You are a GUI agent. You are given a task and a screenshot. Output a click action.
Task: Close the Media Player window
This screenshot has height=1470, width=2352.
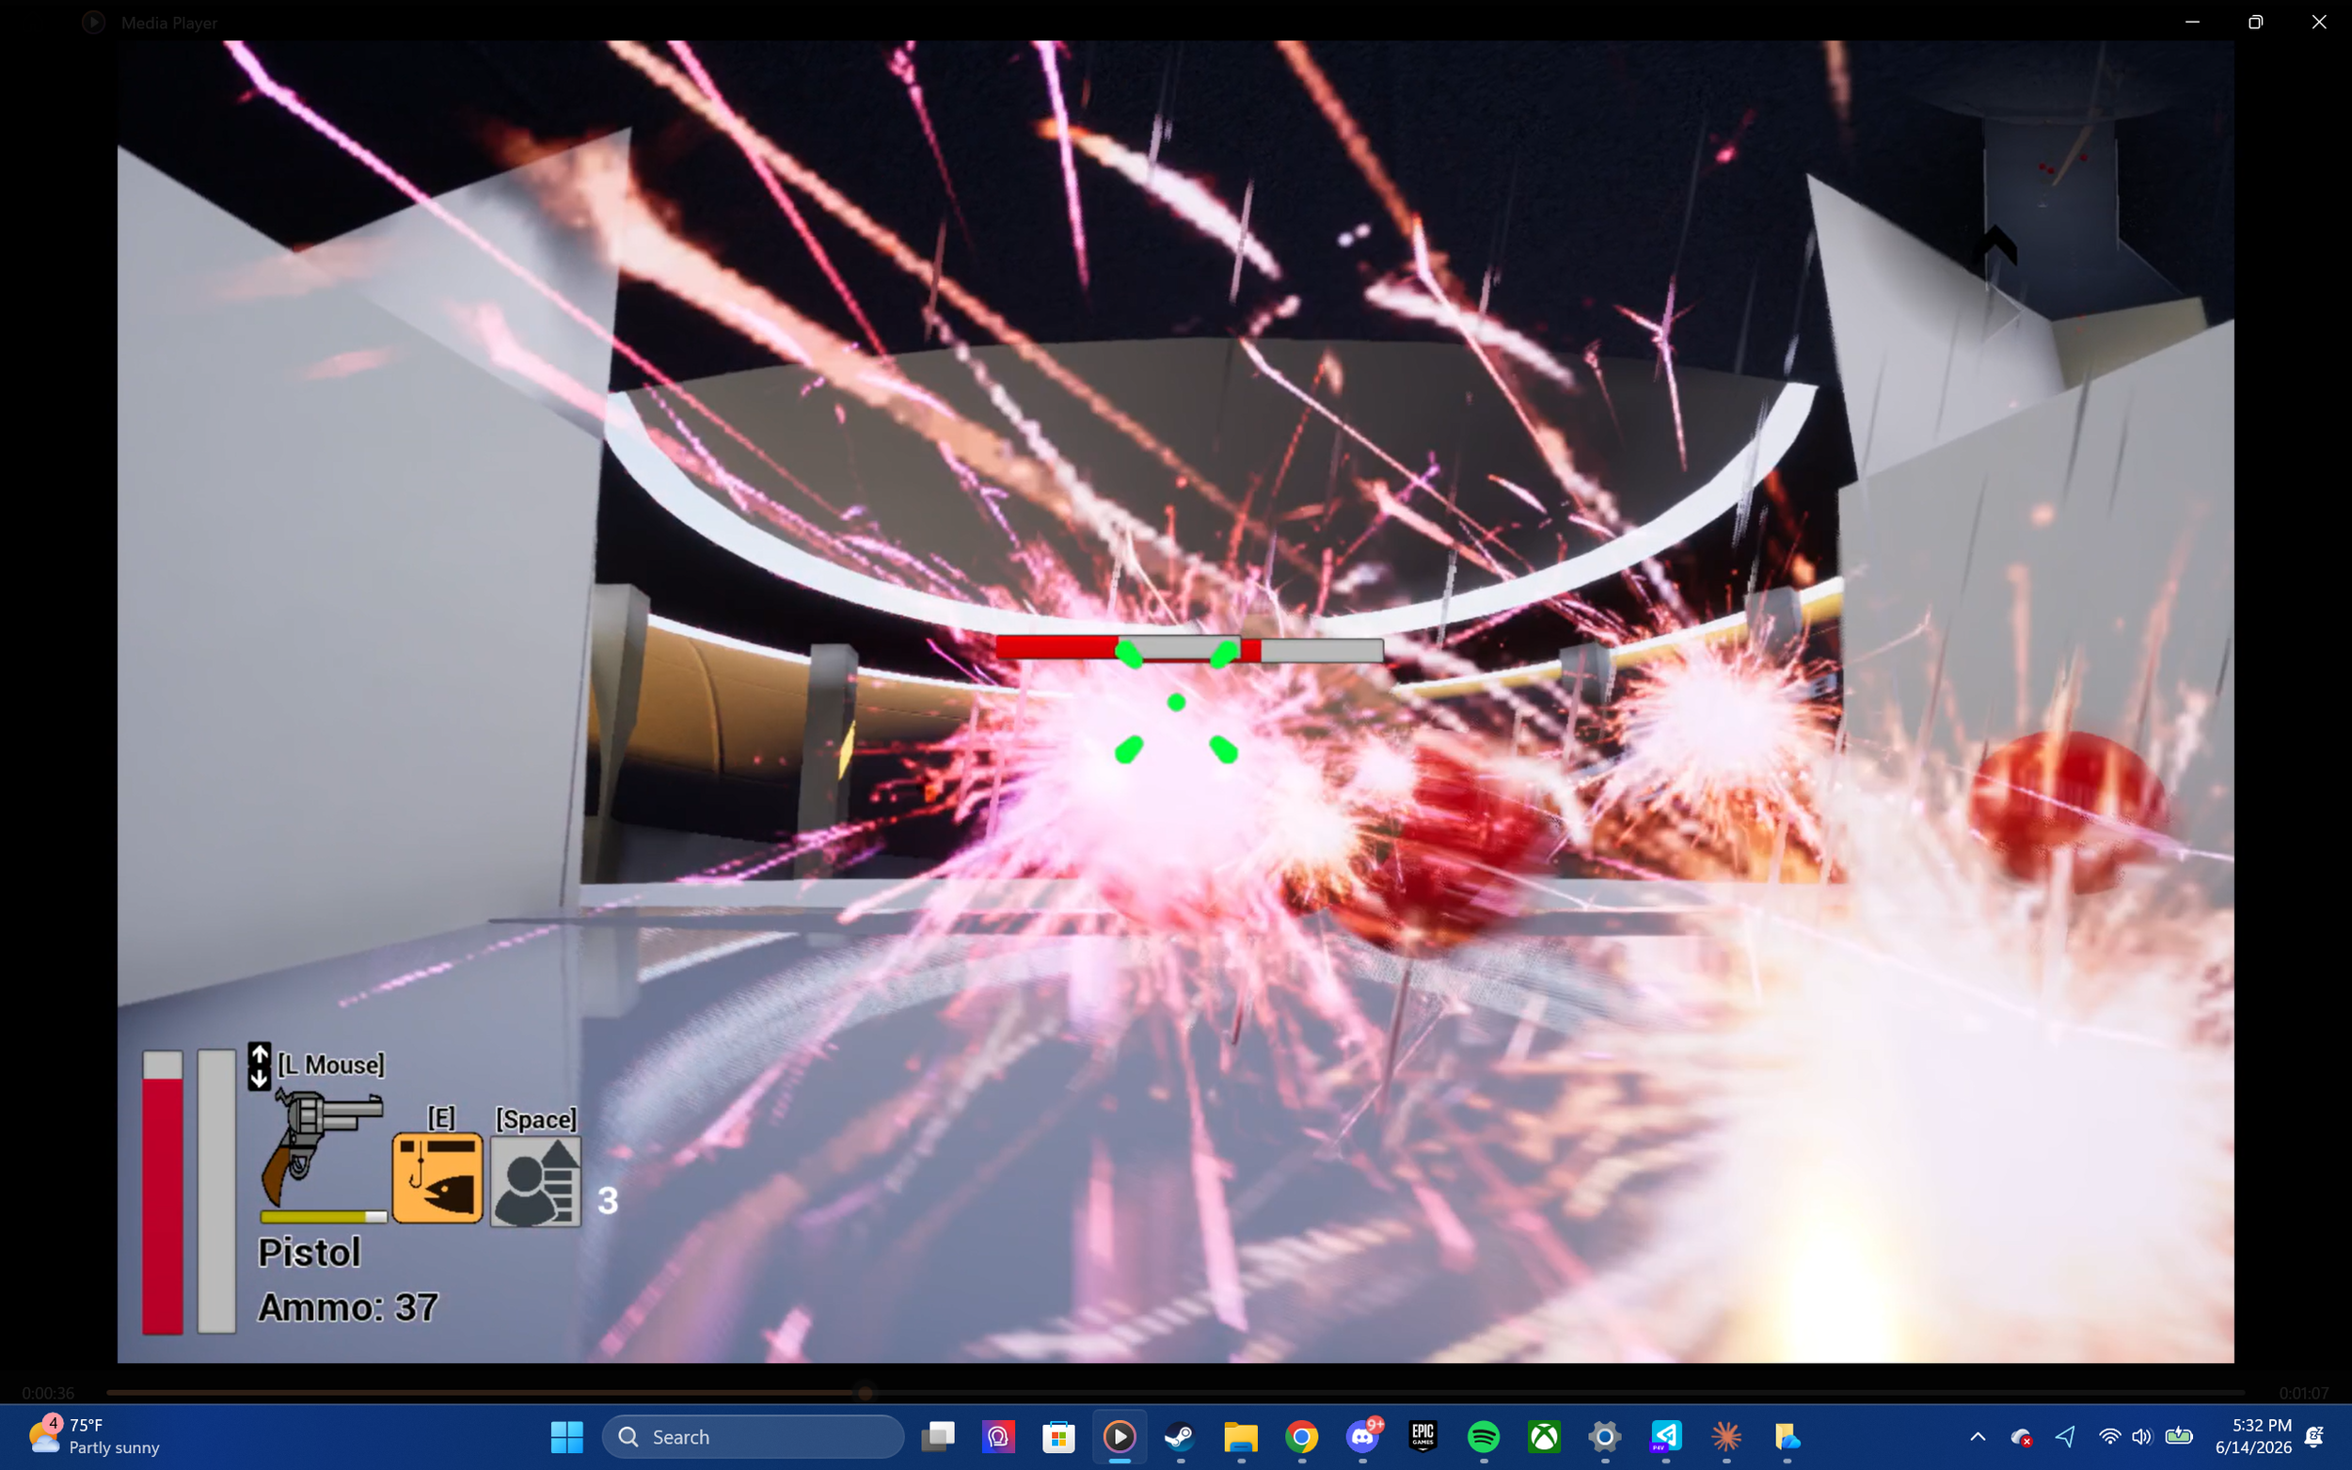click(2319, 22)
